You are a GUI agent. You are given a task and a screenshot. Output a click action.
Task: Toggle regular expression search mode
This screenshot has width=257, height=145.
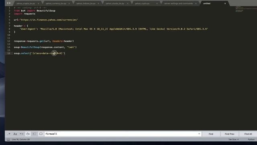click(9, 134)
